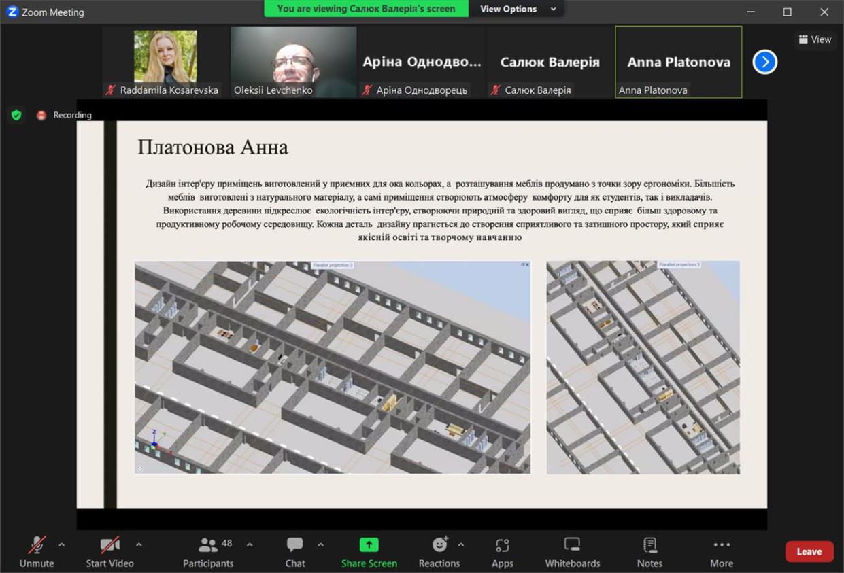Viewport: 844px width, 573px height.
Task: Click muted mic icon on Raddamila Kosarevska tile
Action: (x=111, y=90)
